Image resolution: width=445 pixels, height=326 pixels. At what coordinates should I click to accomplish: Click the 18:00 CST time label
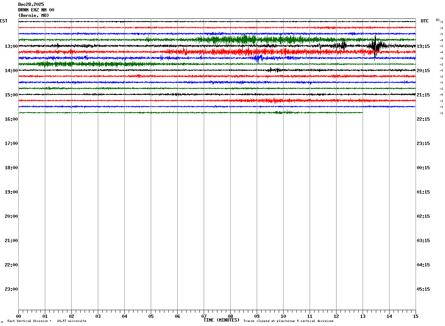click(11, 168)
